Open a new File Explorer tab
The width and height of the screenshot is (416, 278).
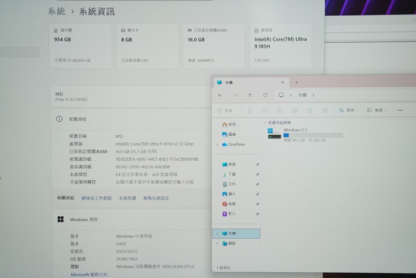[296, 83]
